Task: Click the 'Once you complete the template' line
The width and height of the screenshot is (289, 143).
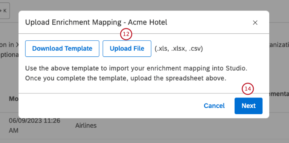Action: coord(126,77)
